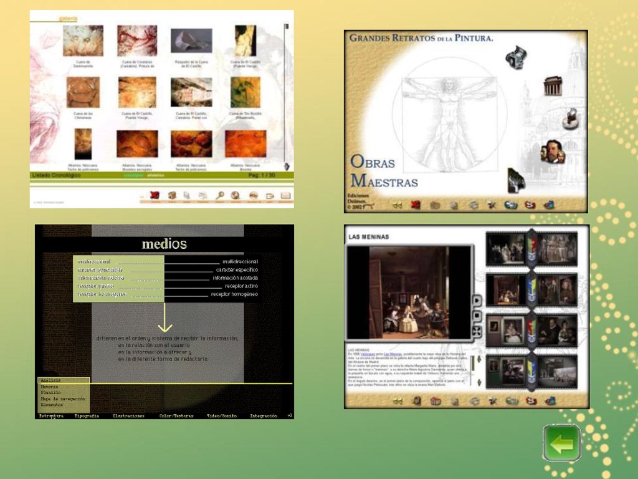Image resolution: width=638 pixels, height=479 pixels.
Task: Select the 'alfabético' listing link
Action: point(156,175)
